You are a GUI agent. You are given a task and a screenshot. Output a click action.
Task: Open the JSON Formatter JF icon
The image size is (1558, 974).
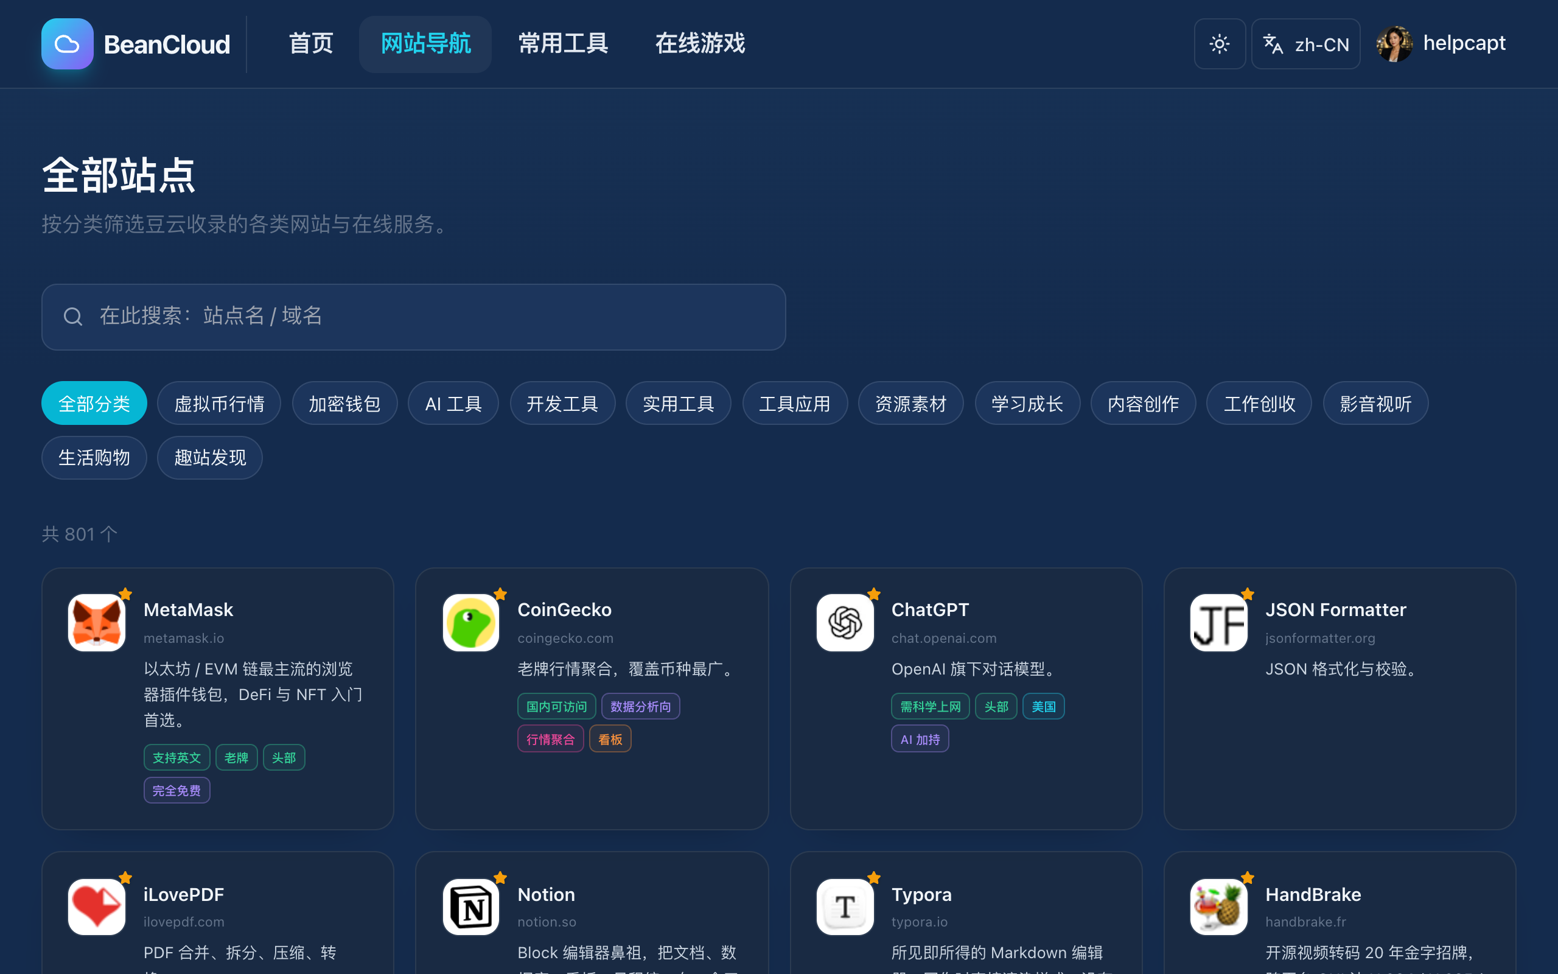[1219, 622]
